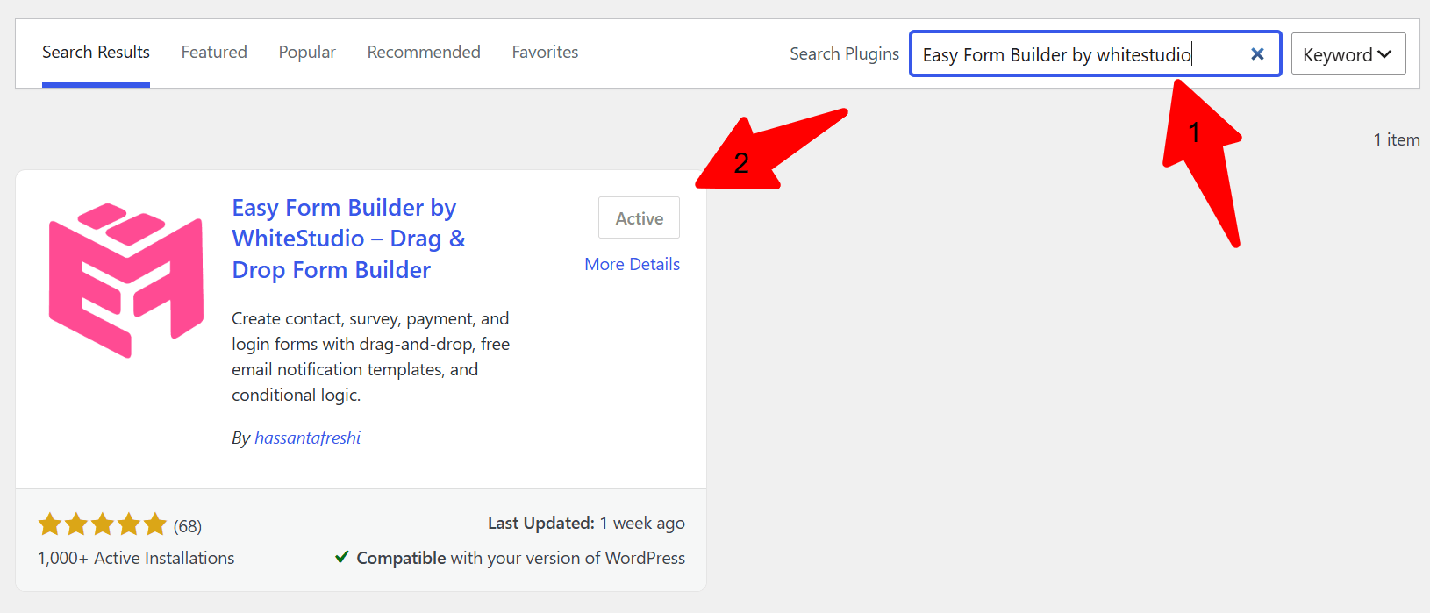Open the Popular plugins tab
The image size is (1430, 613).
click(x=307, y=53)
